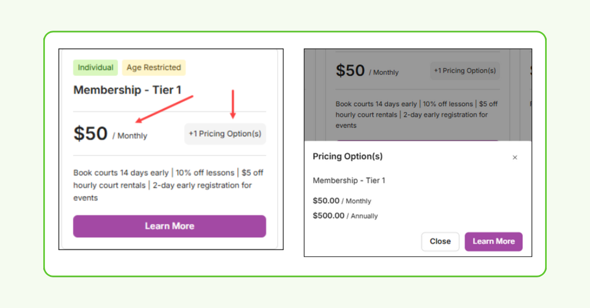This screenshot has width=590, height=308.
Task: Click the dimmed Learn More bar behind the modal
Action: 417,141
